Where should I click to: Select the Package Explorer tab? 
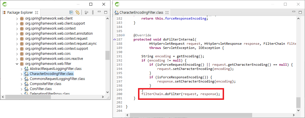(20, 13)
